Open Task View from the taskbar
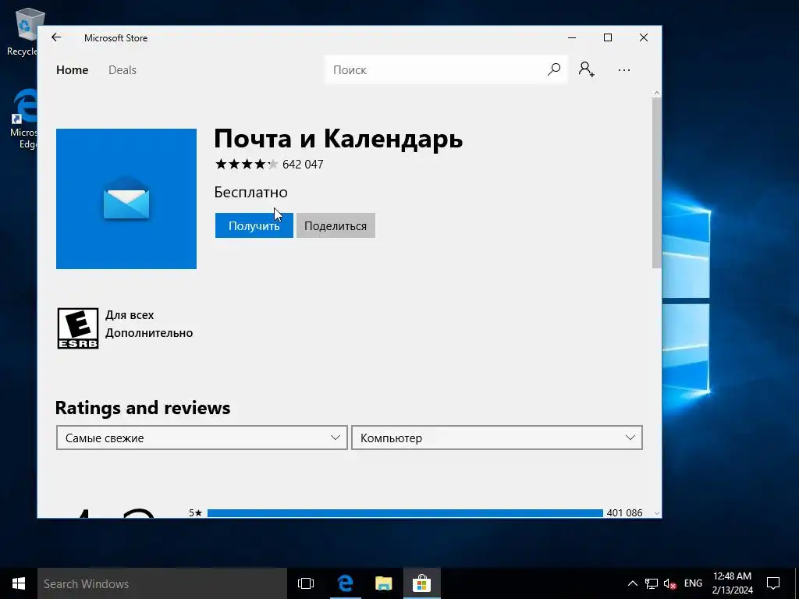Screen dimensions: 799x599 [306, 583]
